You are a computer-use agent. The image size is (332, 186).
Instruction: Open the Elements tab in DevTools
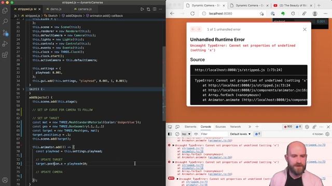click(x=190, y=127)
